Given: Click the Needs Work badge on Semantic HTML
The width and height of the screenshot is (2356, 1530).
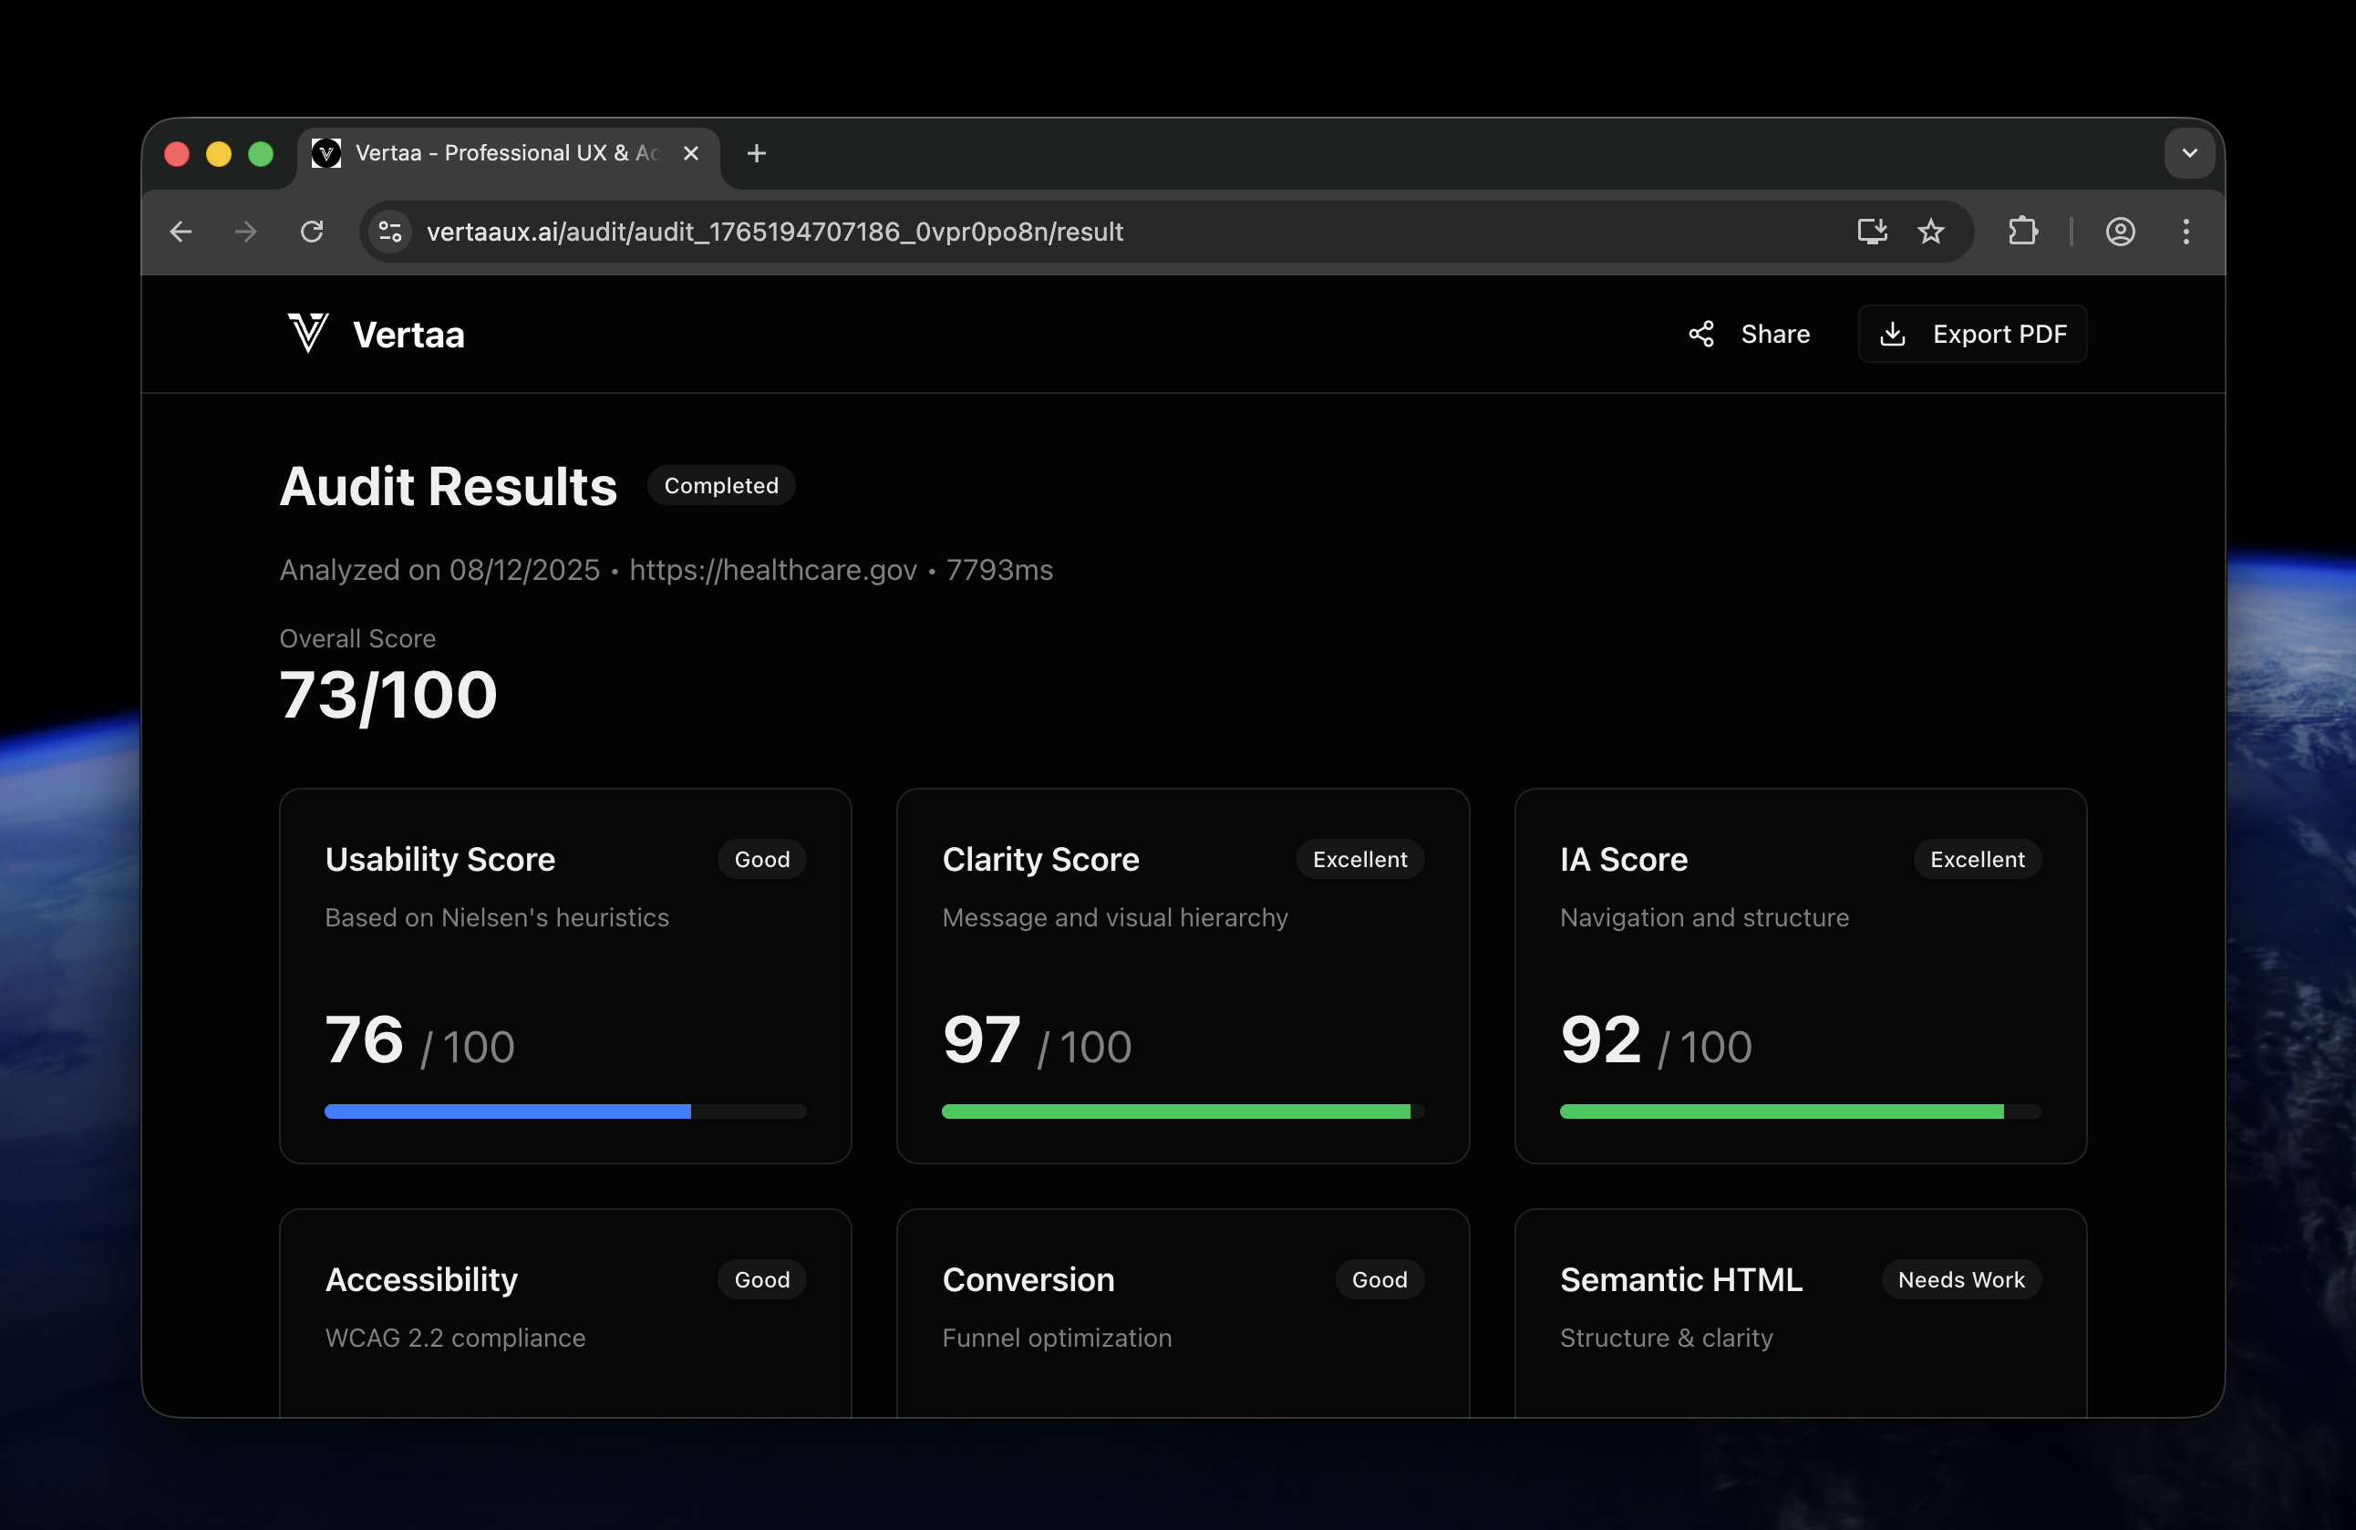Looking at the screenshot, I should [x=1960, y=1279].
